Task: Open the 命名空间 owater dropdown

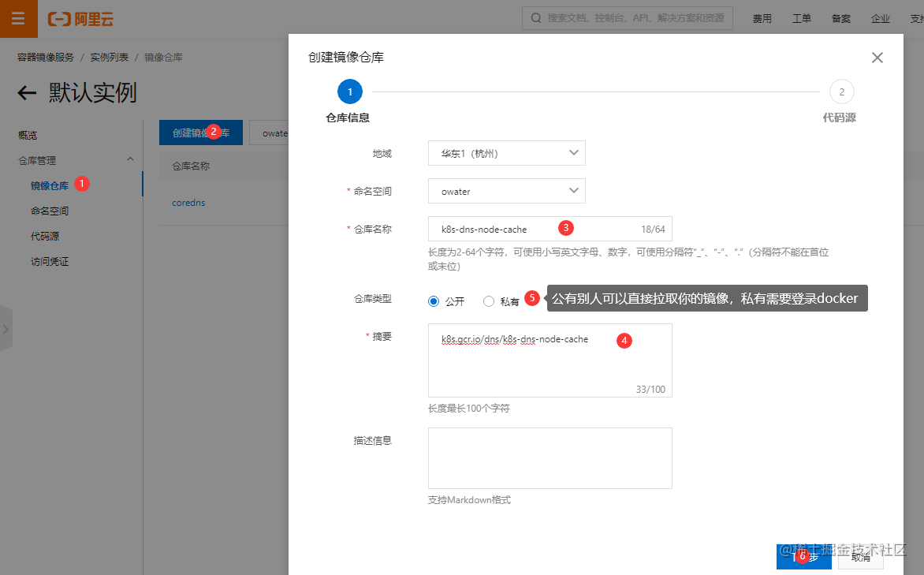Action: click(x=506, y=191)
